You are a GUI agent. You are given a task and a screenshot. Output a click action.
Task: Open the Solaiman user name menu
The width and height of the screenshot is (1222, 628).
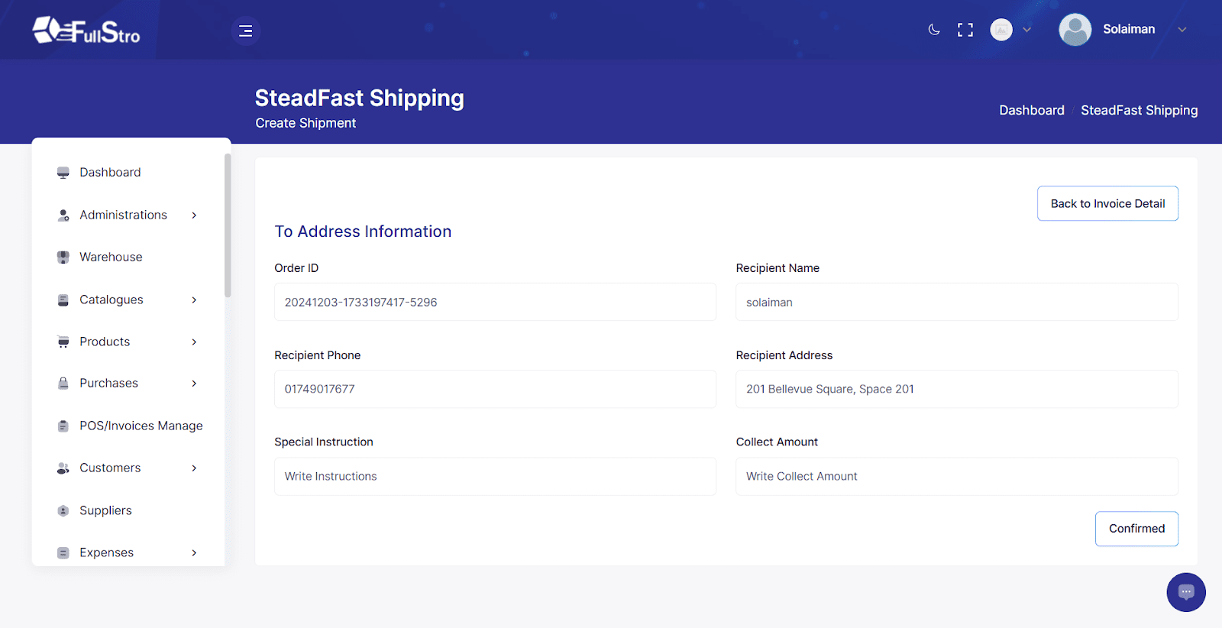1129,29
